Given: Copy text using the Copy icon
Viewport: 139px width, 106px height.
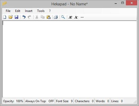Looking at the screenshot, I should [42, 17].
